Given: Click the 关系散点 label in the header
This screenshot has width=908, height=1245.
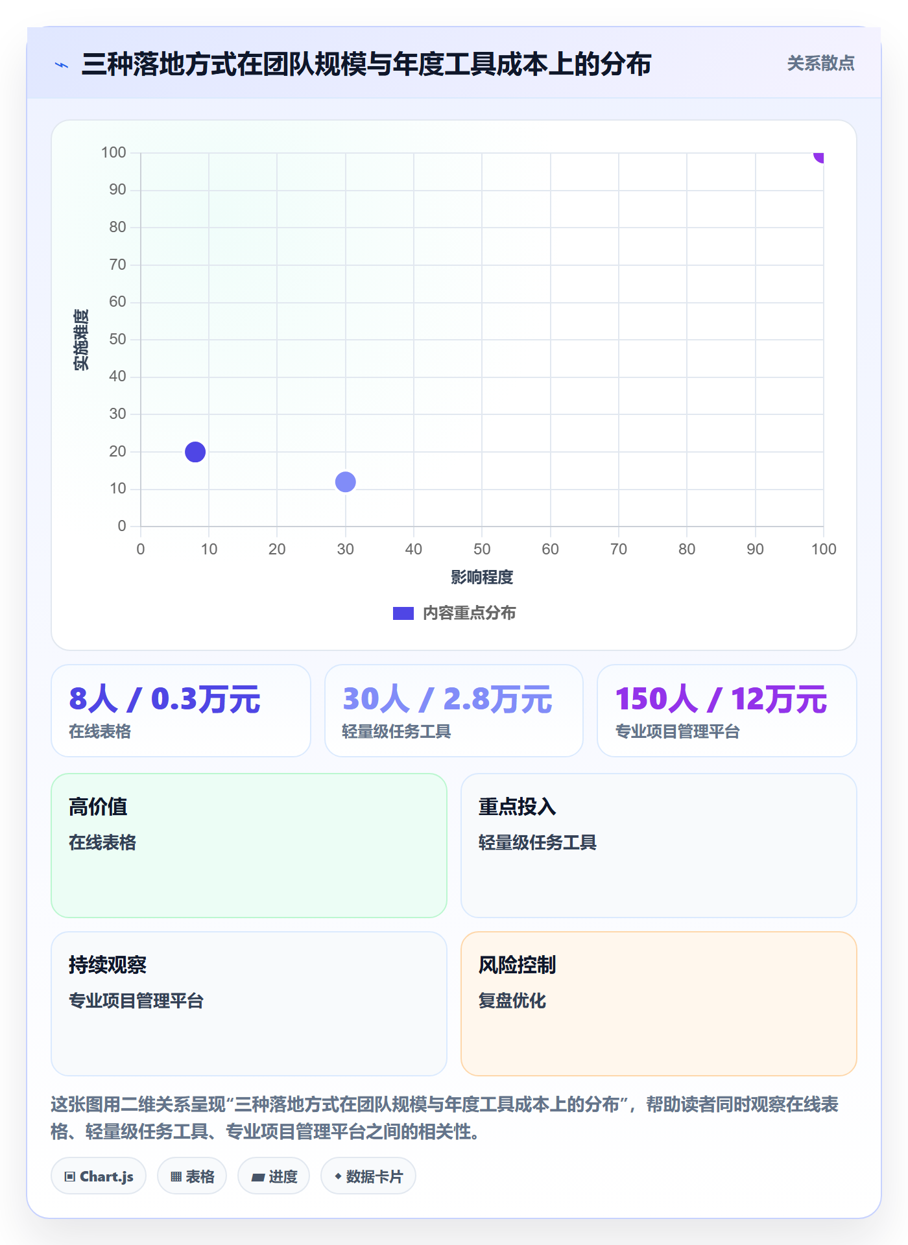Looking at the screenshot, I should (x=820, y=64).
